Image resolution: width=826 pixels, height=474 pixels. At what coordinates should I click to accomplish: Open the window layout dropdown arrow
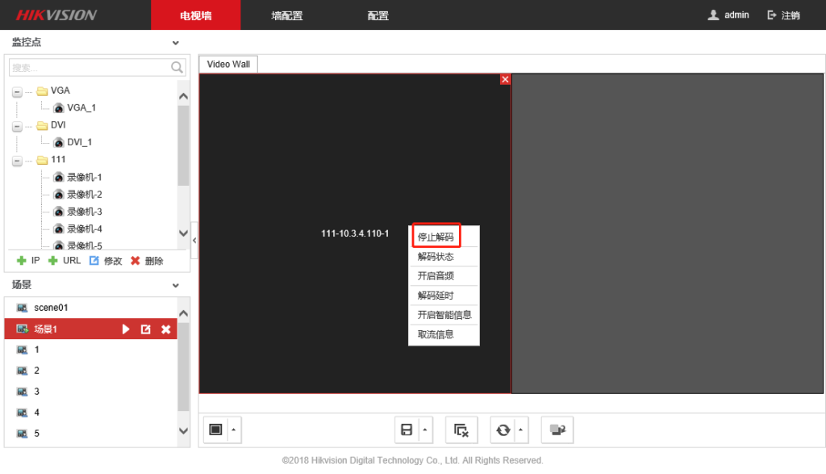[234, 430]
